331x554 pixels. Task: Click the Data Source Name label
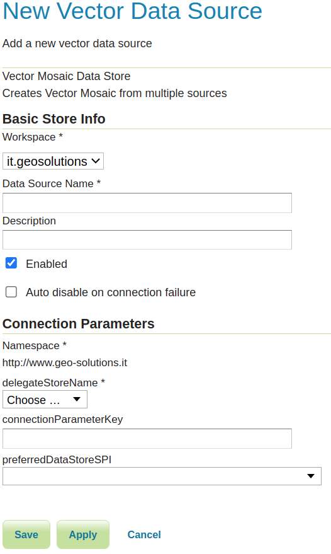[52, 184]
